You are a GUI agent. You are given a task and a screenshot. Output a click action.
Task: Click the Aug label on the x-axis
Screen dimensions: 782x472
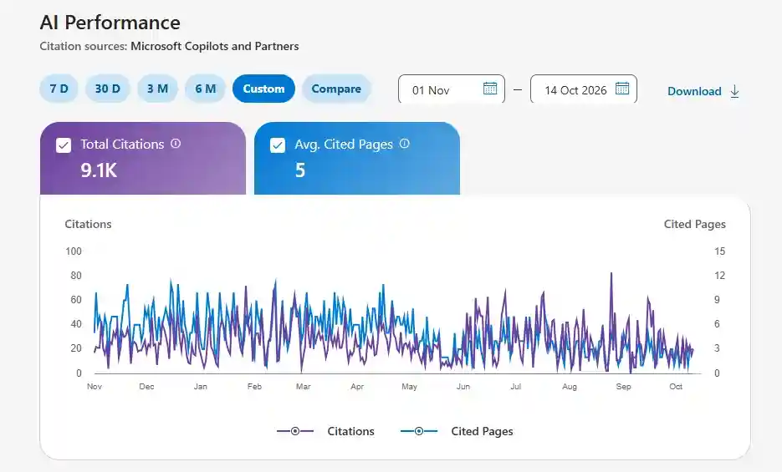(x=570, y=386)
